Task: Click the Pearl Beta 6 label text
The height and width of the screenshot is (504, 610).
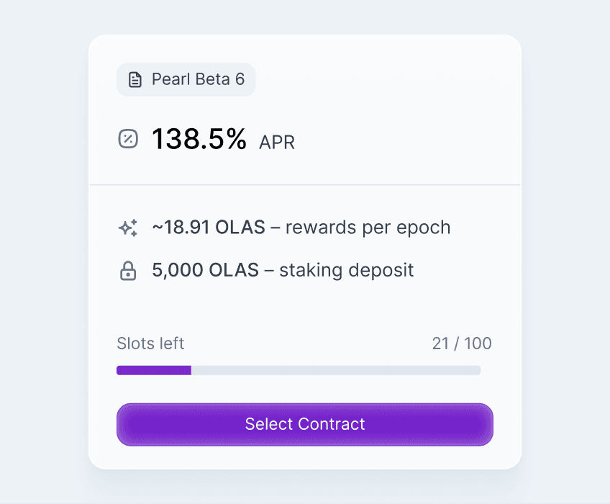Action: point(198,80)
